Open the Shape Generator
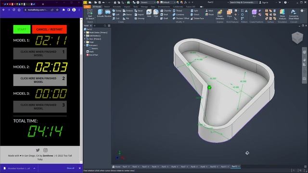308x173 pixels. tap(220, 14)
